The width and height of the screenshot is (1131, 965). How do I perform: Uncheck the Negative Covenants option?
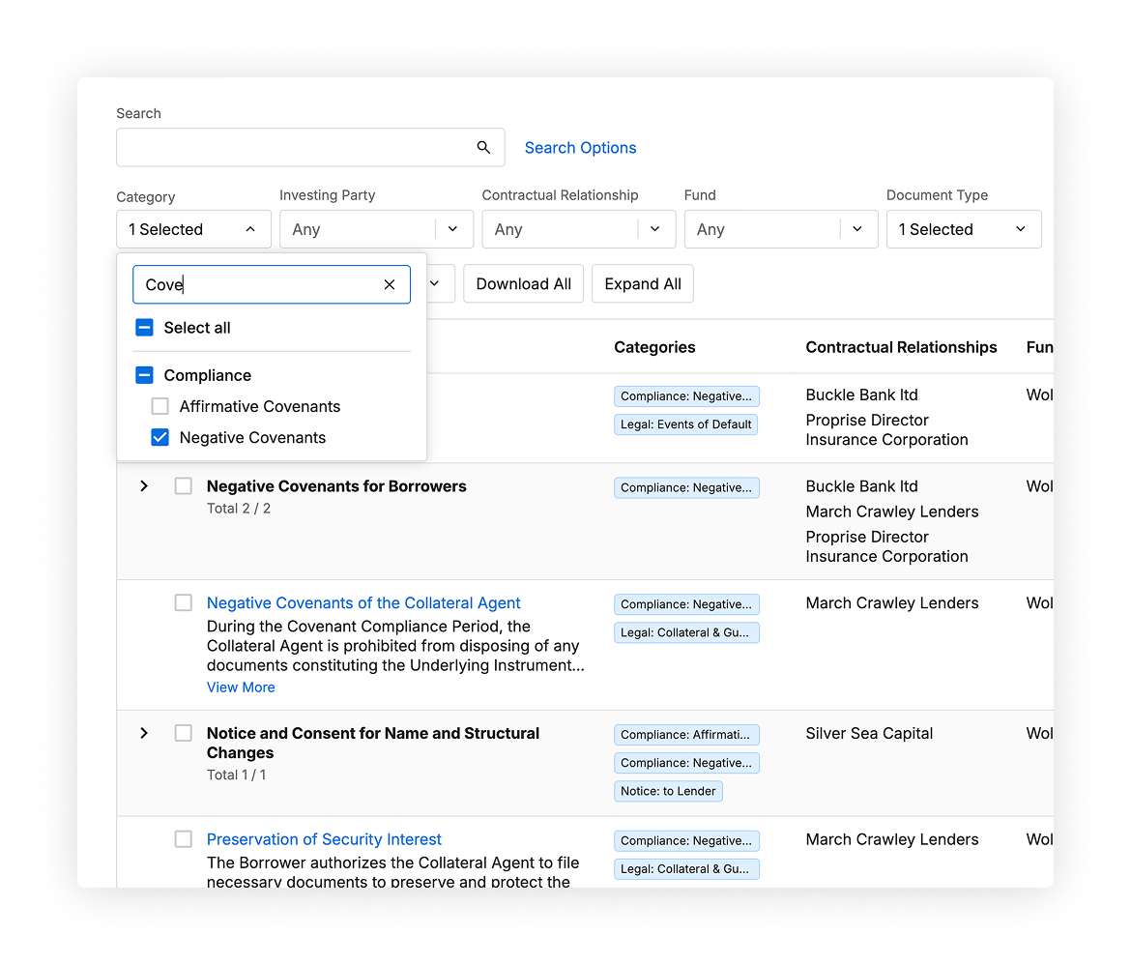(x=160, y=438)
